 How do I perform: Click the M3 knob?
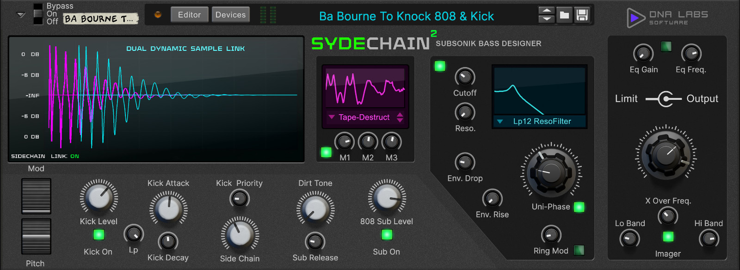click(x=391, y=141)
